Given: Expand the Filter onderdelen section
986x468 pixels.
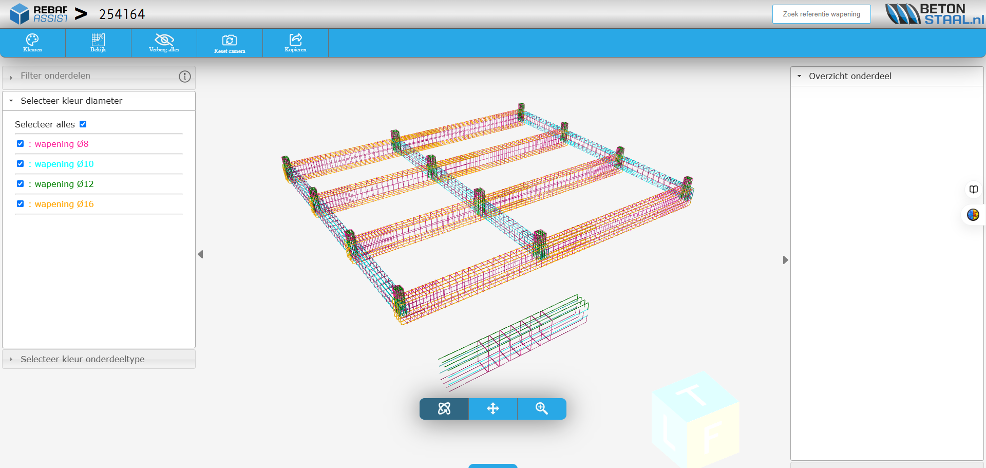Looking at the screenshot, I should coord(55,76).
